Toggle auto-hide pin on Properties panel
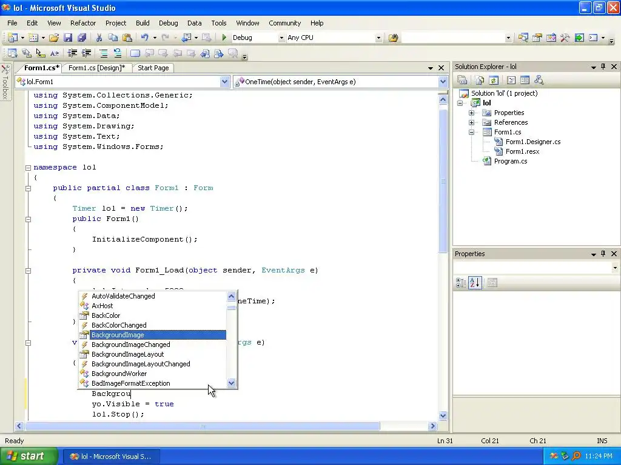The height and width of the screenshot is (465, 621). point(603,254)
